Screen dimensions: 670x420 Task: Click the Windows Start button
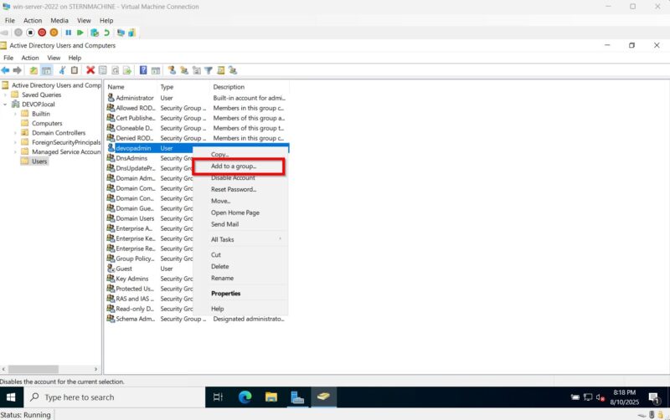[x=12, y=397]
